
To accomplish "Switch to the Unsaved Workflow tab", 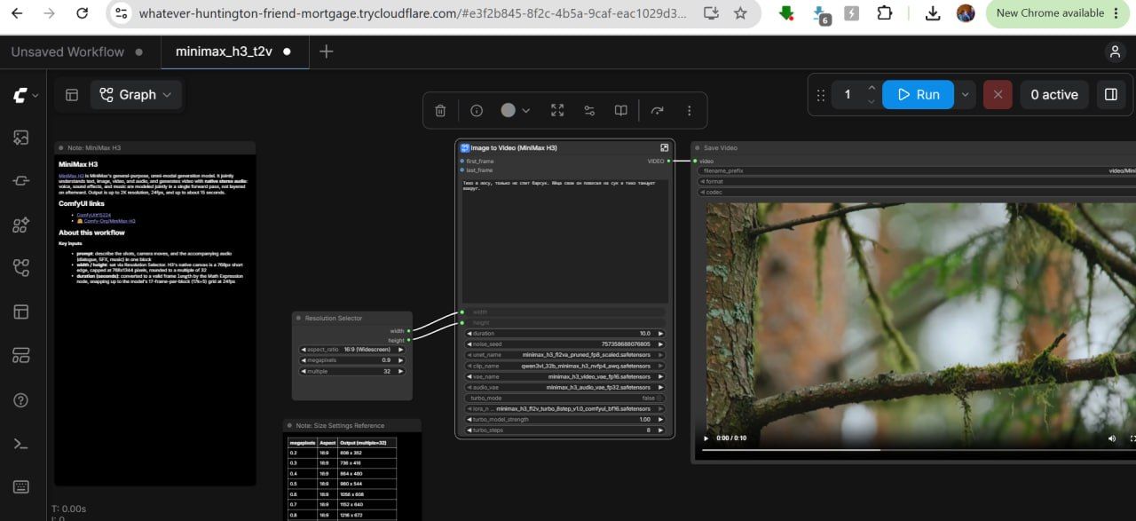I will (x=67, y=52).
